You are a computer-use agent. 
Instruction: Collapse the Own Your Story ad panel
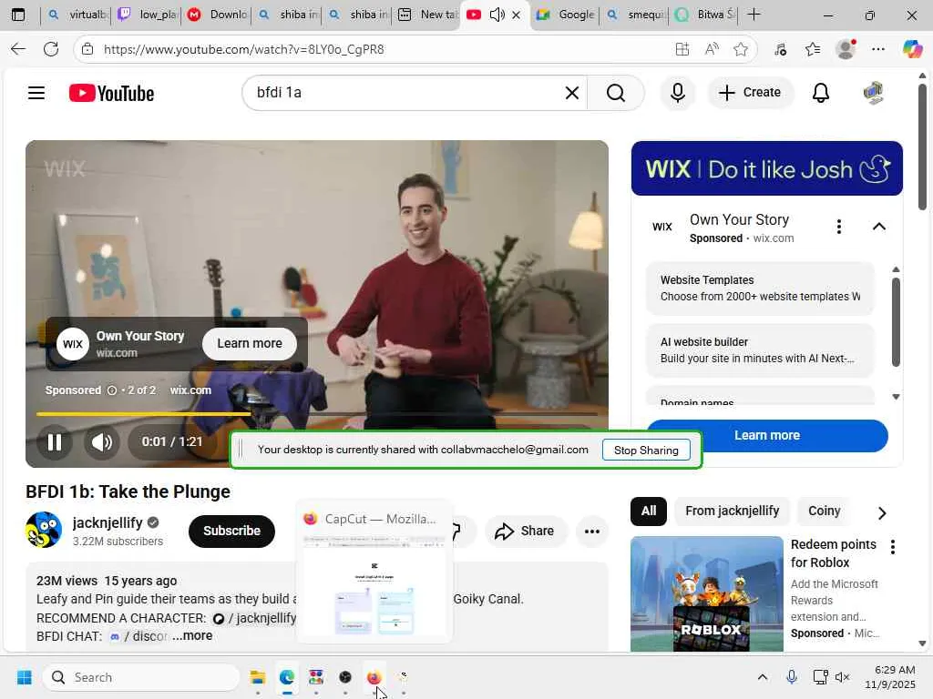879,227
